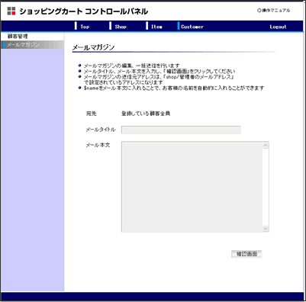Open the Top navigation tab
This screenshot has width=306, height=302.
point(85,27)
